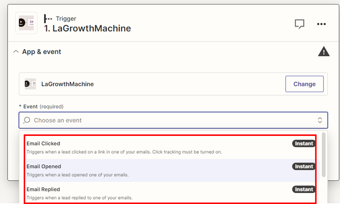
Task: Click the App & event section heading
Action: point(41,52)
